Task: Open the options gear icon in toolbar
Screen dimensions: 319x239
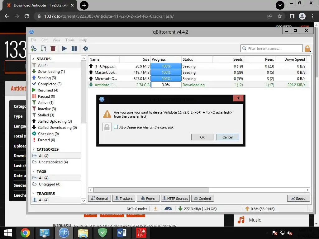Action: point(86,49)
